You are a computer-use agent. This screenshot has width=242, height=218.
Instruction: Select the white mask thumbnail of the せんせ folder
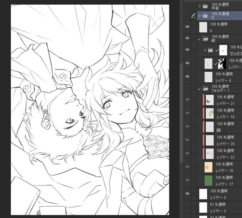pos(223,50)
